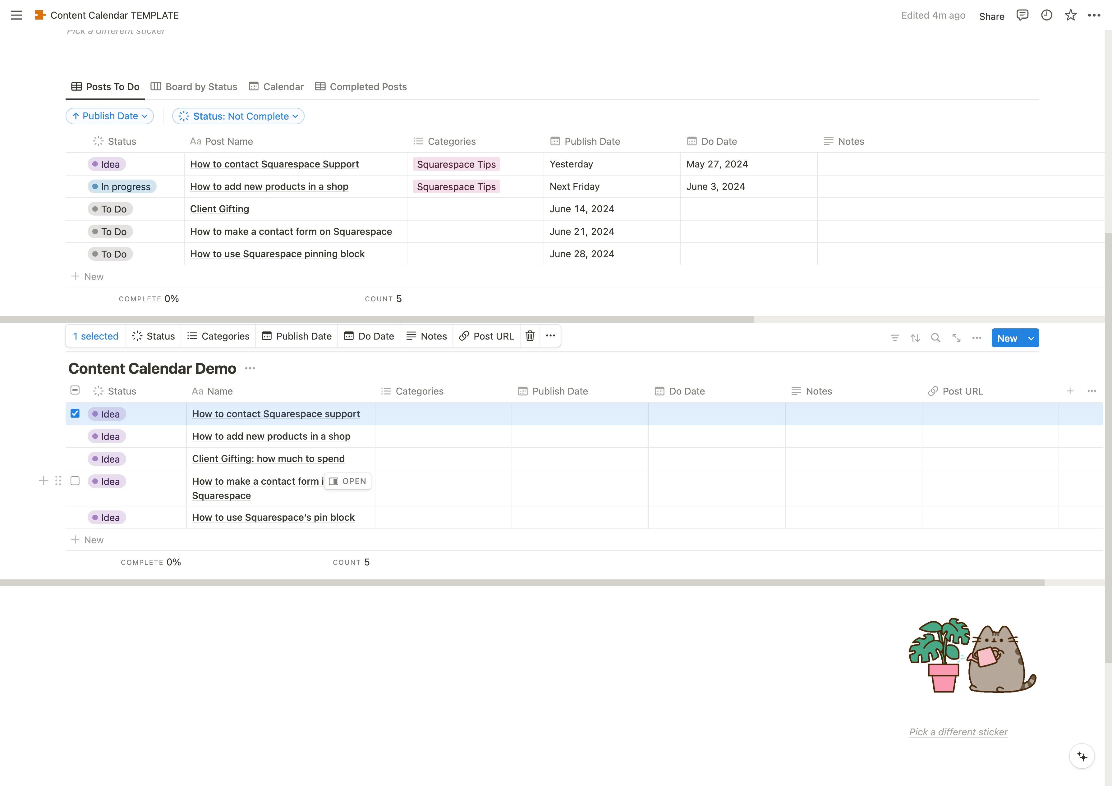The width and height of the screenshot is (1112, 786).
Task: Open the page comments icon
Action: (x=1022, y=15)
